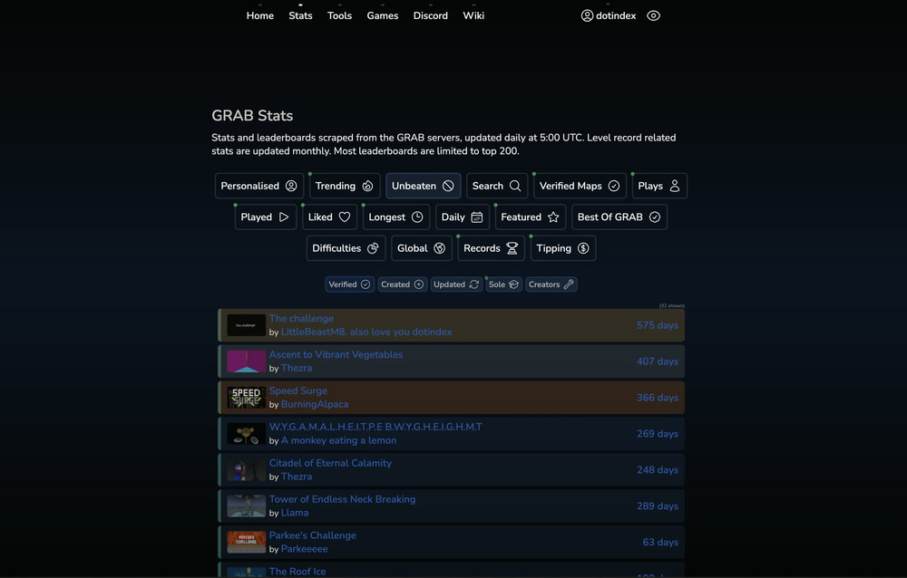This screenshot has height=578, width=907.
Task: Open Liked maps via heart icon
Action: point(346,217)
